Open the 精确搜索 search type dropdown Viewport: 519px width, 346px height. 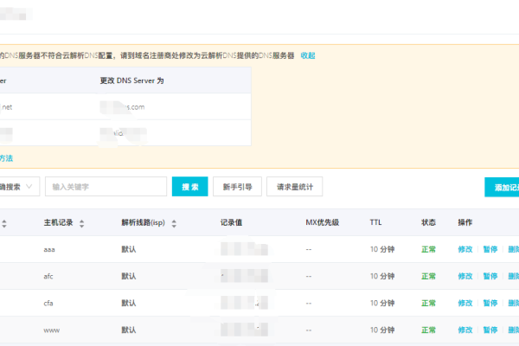point(19,187)
